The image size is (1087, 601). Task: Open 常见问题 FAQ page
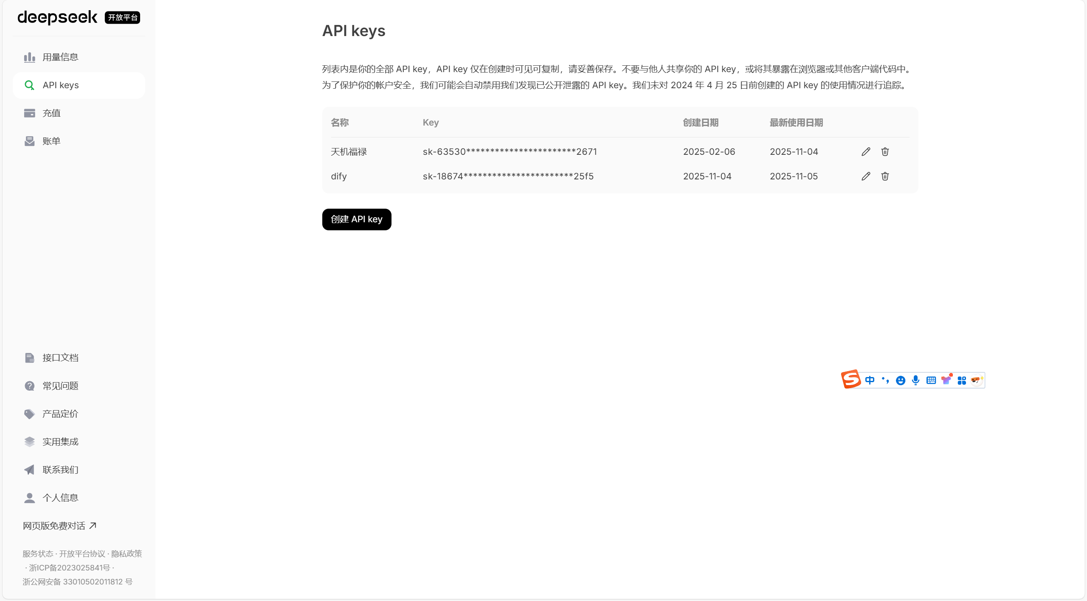60,386
